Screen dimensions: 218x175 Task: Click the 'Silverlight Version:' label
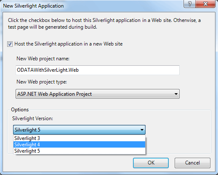[32, 118]
